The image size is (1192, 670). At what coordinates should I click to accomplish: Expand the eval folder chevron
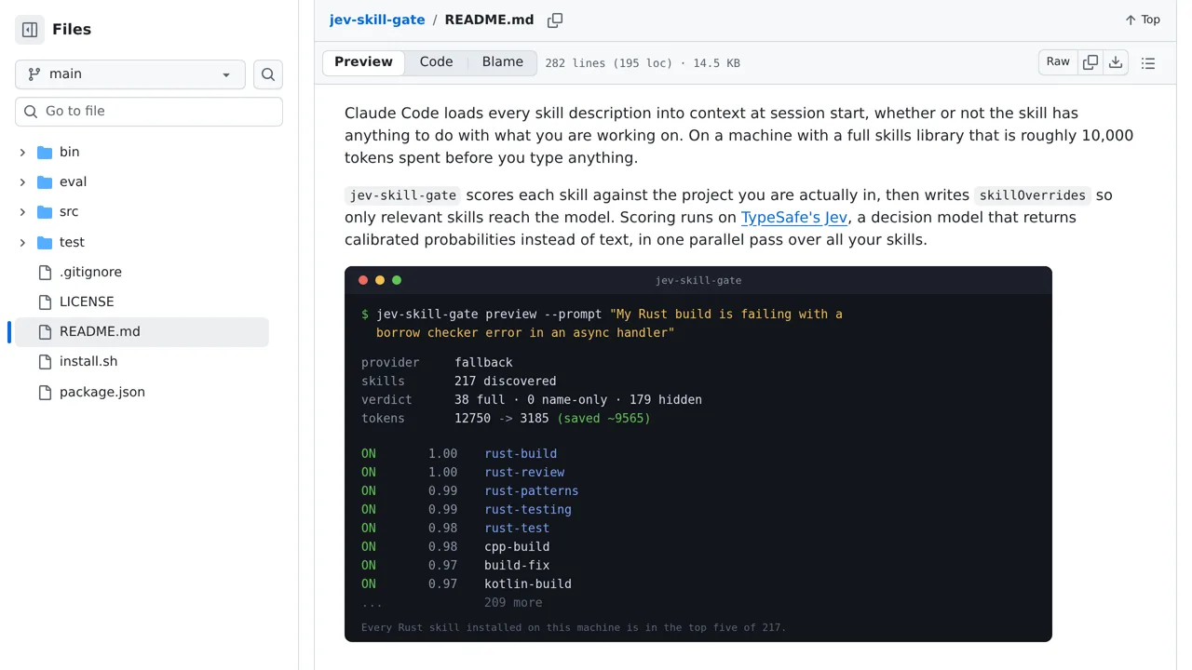22,181
